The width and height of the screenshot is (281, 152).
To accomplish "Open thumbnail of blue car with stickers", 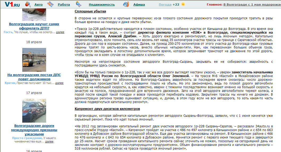I will pyautogui.click(x=34, y=111).
